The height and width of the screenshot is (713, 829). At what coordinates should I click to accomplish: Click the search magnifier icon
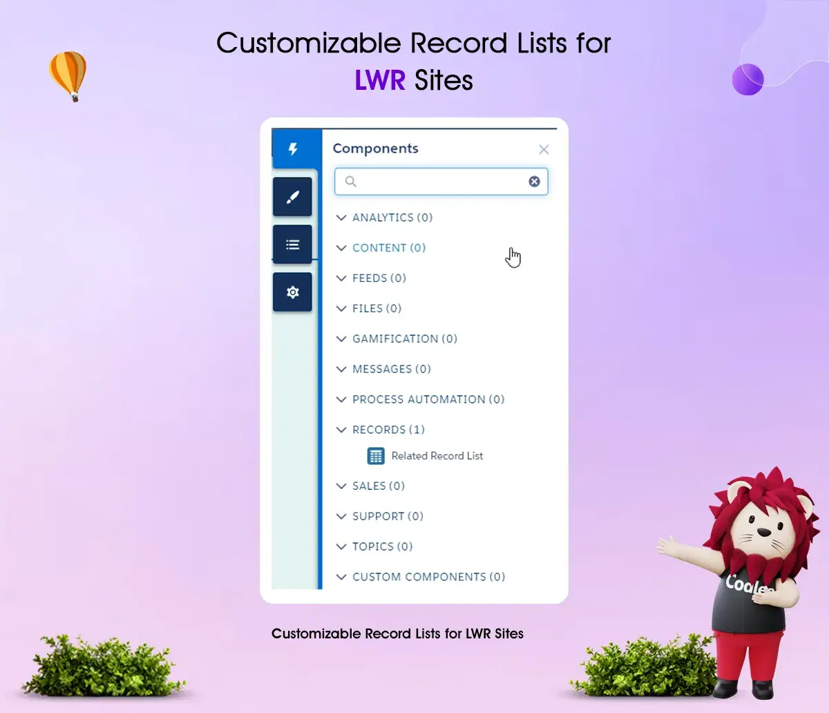pyautogui.click(x=351, y=182)
